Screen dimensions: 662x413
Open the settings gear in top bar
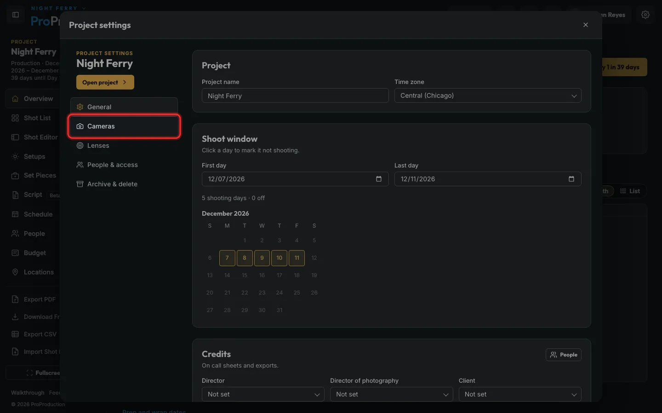(x=645, y=15)
